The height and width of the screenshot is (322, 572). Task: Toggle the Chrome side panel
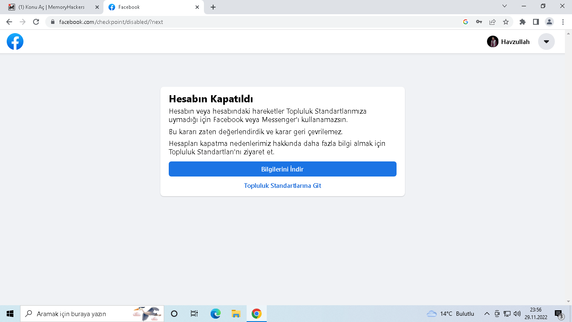536,22
